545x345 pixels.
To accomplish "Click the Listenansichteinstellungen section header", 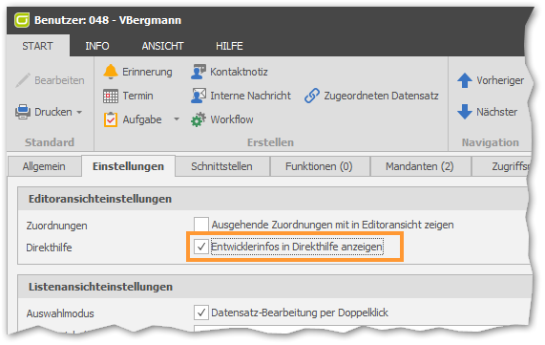I will 100,287.
